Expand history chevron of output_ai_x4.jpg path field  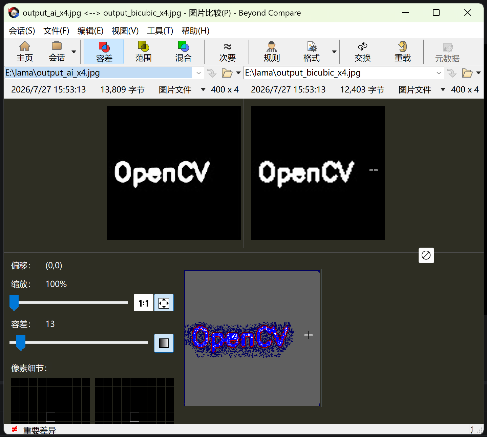[x=198, y=73]
